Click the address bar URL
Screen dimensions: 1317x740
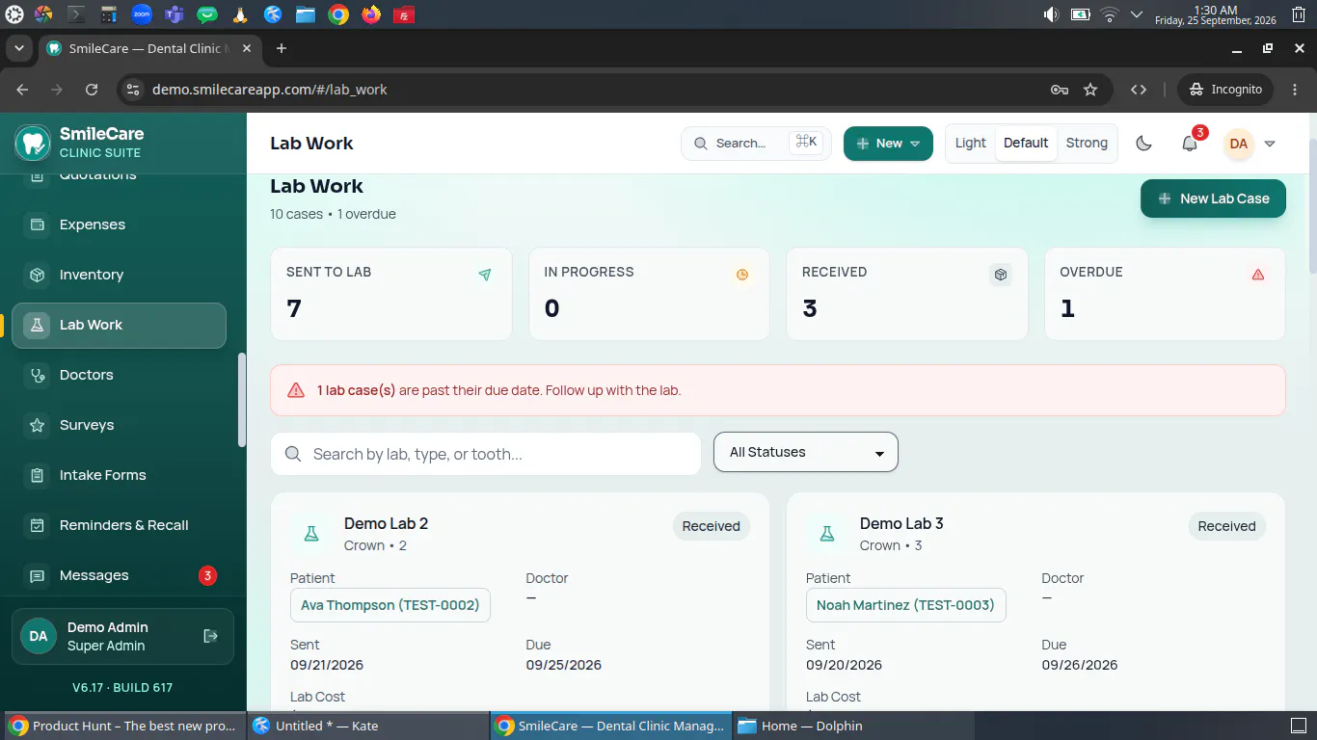(270, 90)
